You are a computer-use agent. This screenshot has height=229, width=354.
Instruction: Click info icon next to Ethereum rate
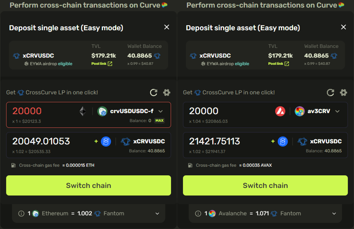click(x=21, y=213)
